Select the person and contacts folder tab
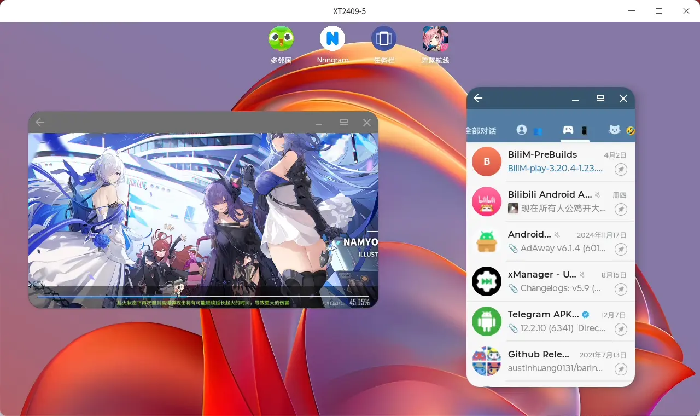 pyautogui.click(x=529, y=130)
